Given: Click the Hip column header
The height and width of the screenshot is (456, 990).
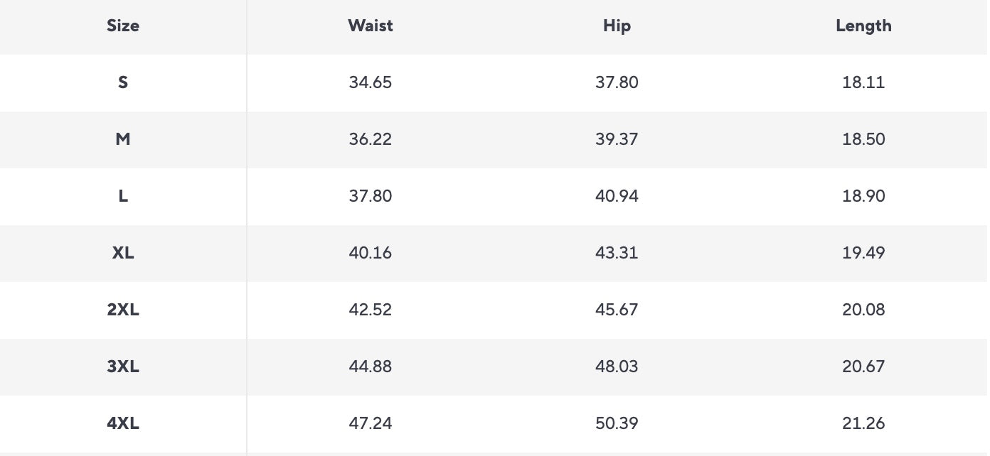Looking at the screenshot, I should pos(617,26).
